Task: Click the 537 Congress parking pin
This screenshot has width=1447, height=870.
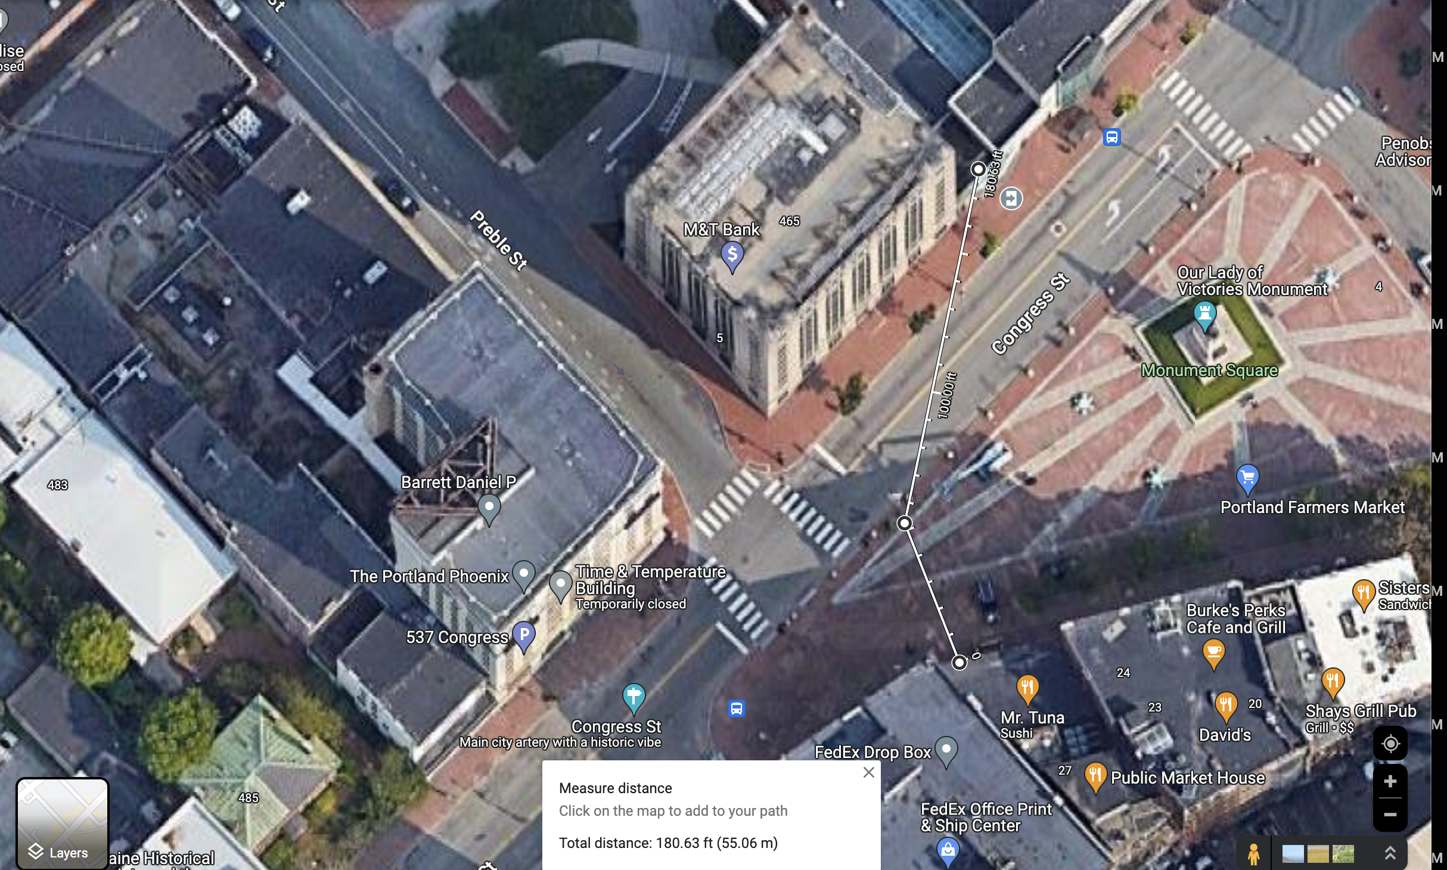Action: (x=524, y=635)
